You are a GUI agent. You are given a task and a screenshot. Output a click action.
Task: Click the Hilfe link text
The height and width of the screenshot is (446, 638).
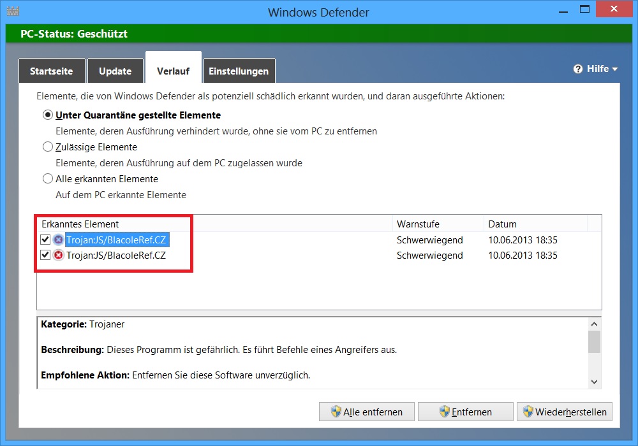598,69
